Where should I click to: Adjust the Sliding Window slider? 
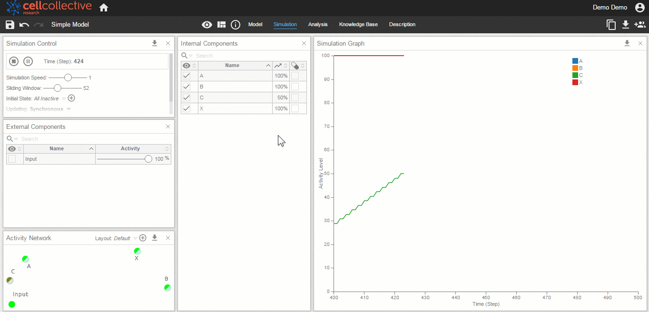[x=58, y=88]
